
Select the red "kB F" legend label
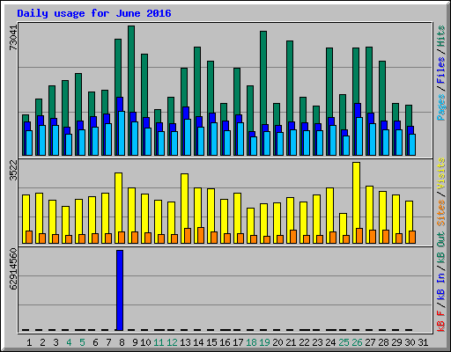pyautogui.click(x=440, y=321)
